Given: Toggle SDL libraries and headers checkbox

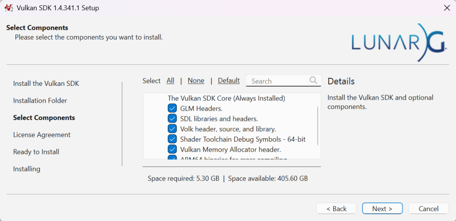Looking at the screenshot, I should 172,119.
